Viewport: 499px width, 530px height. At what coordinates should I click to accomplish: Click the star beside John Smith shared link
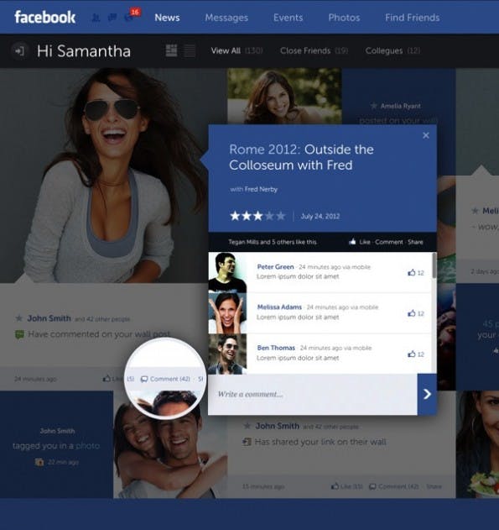(247, 426)
